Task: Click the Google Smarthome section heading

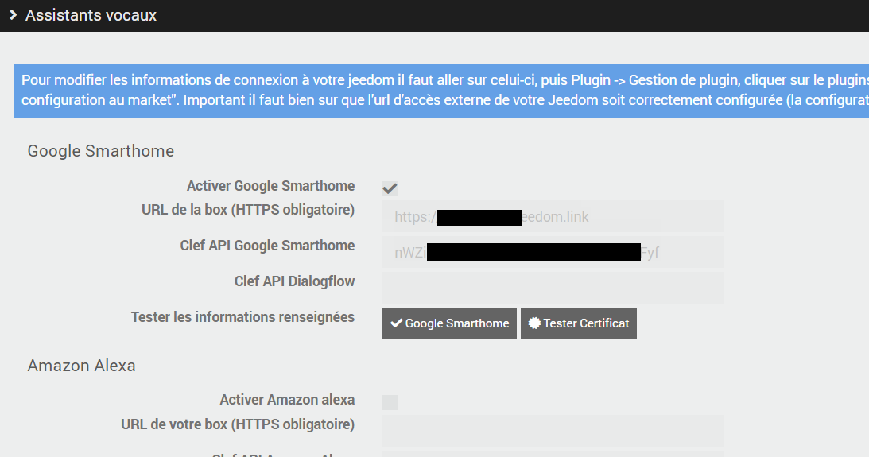Action: tap(101, 150)
